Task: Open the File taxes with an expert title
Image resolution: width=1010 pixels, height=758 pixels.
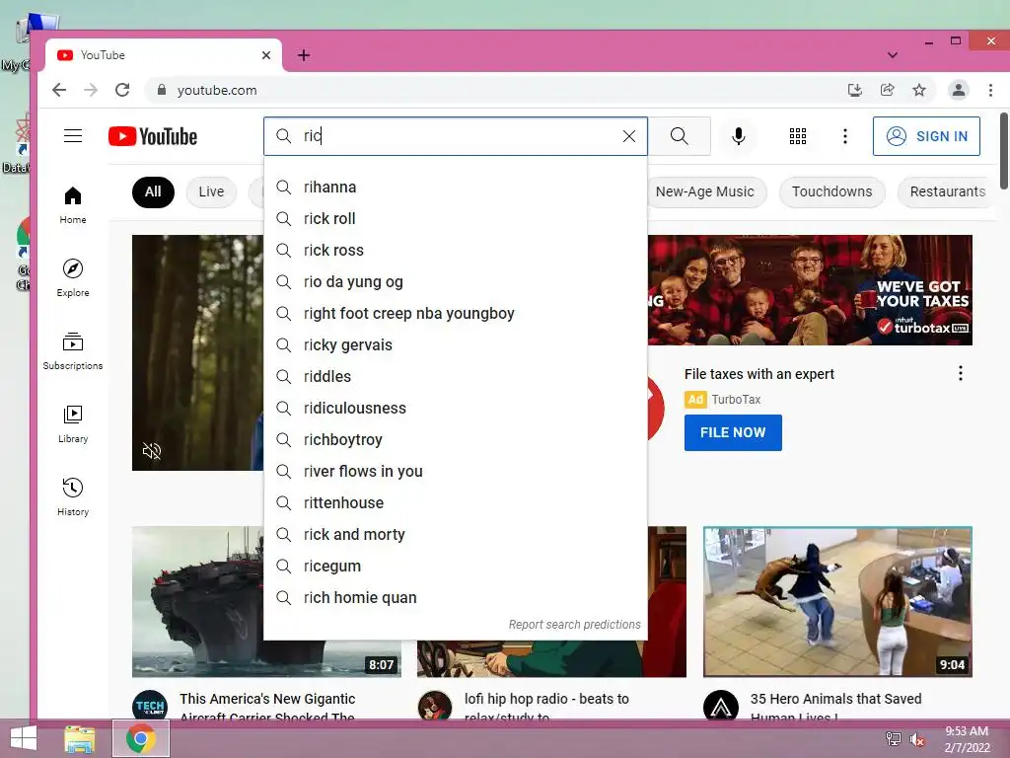Action: (x=758, y=374)
